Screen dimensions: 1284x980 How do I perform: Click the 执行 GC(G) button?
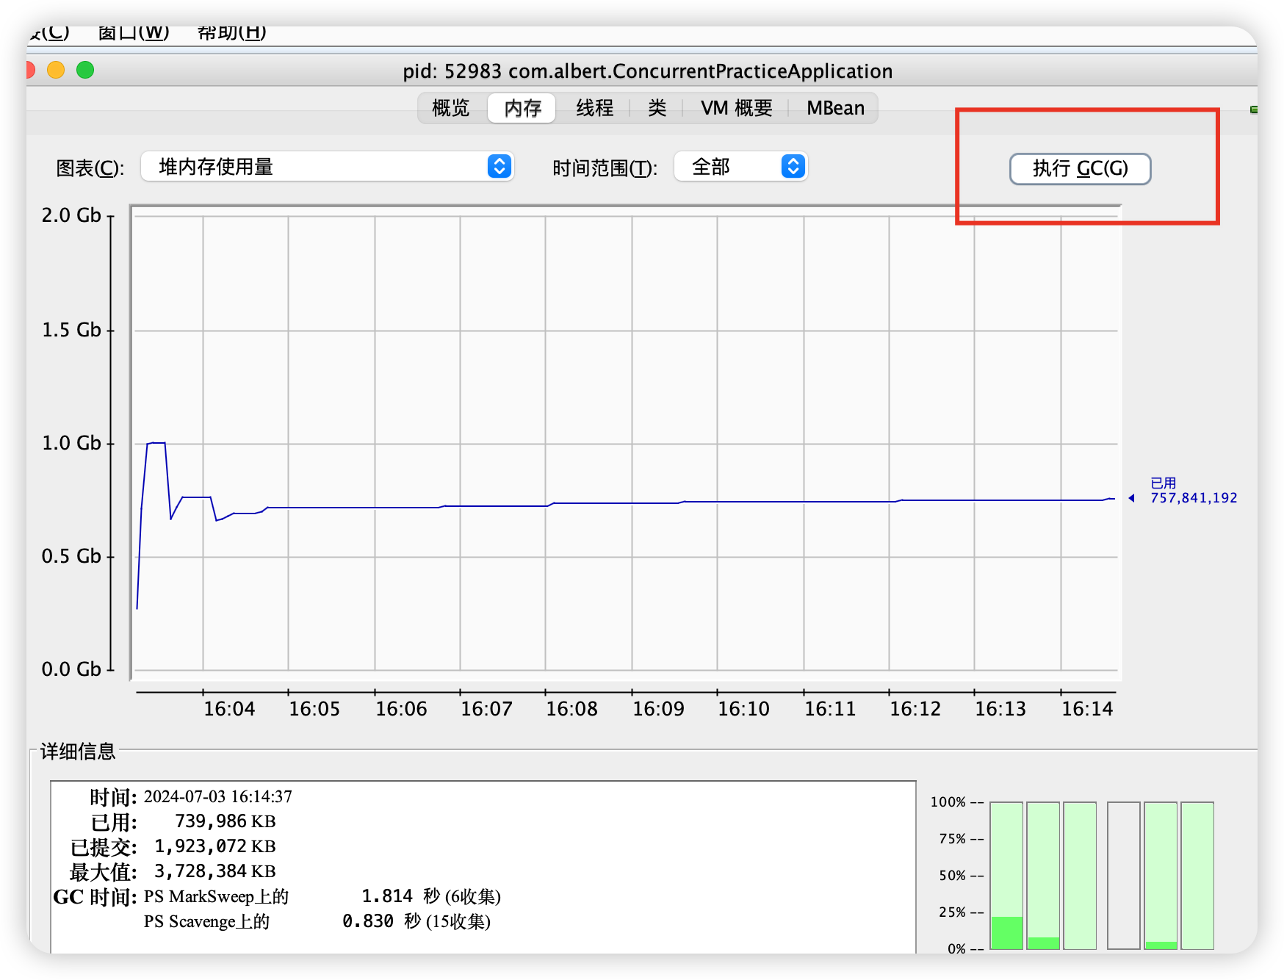click(x=1080, y=168)
